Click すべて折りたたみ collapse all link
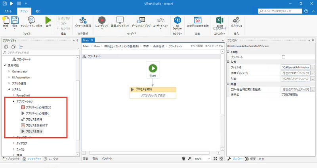This screenshot has height=168, width=317. [214, 46]
